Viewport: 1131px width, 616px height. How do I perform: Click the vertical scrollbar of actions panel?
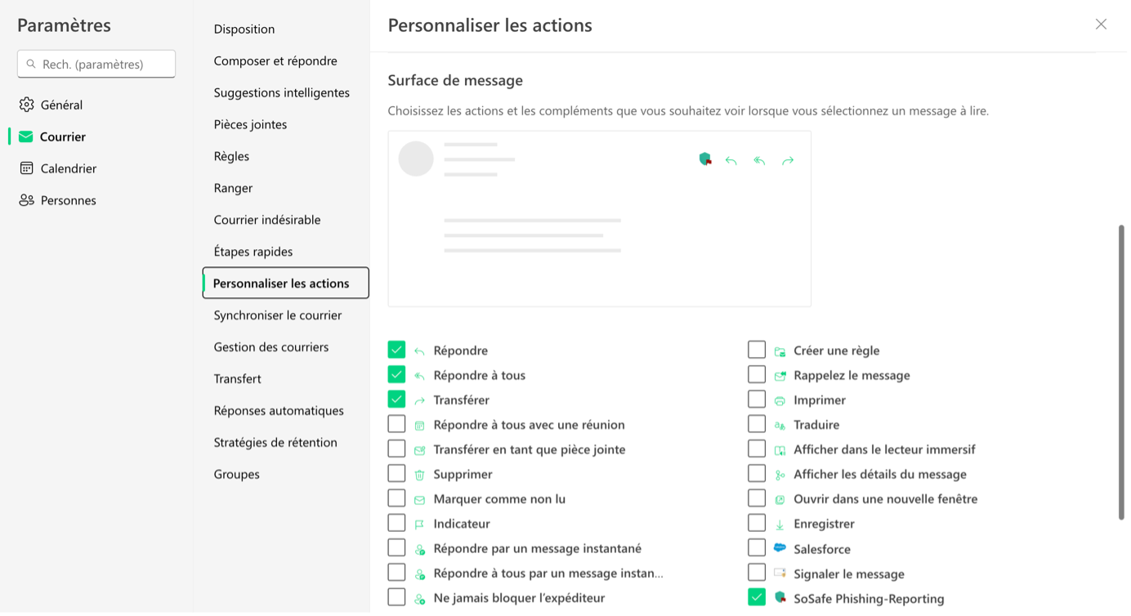click(1121, 372)
